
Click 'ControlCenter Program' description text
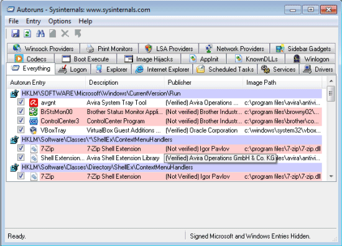coord(116,121)
